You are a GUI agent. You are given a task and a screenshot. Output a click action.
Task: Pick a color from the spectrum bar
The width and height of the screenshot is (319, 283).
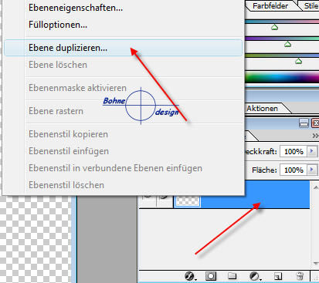click(282, 77)
